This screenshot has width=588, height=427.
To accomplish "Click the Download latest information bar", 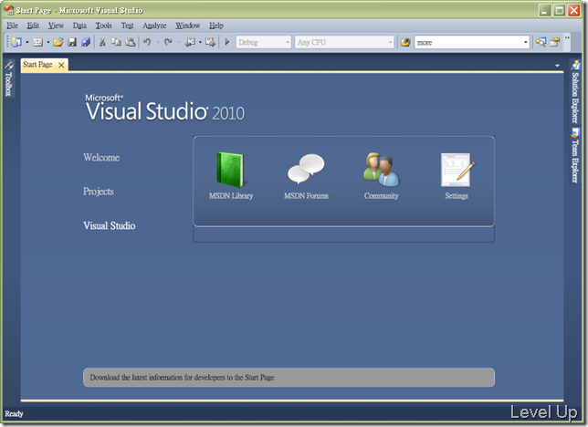I will [x=289, y=378].
